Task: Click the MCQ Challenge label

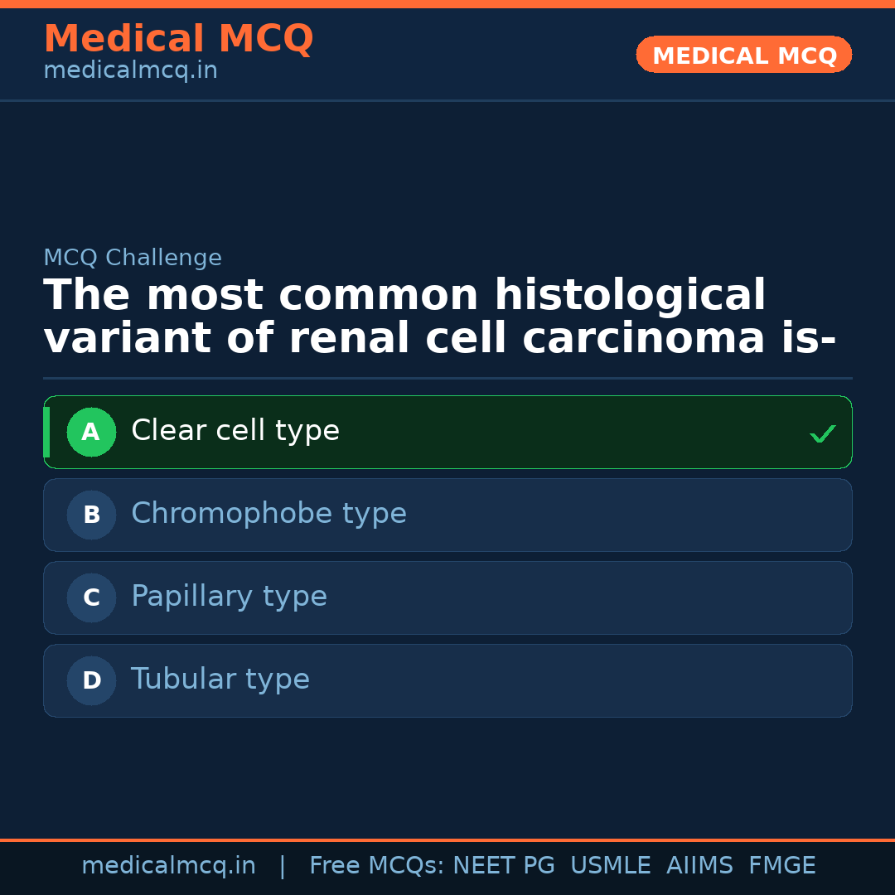Action: pos(133,258)
